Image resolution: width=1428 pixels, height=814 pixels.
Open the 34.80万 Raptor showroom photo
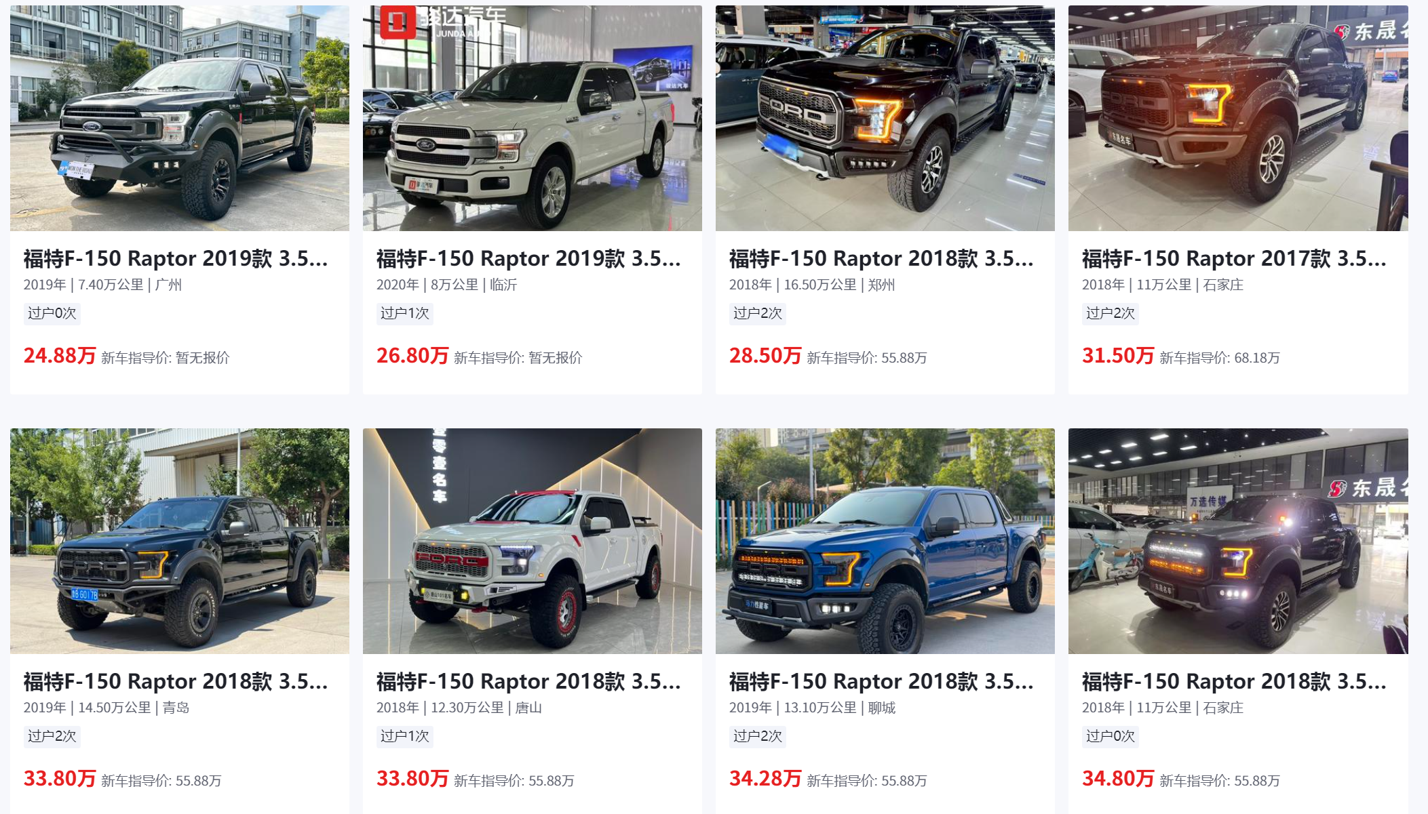[1238, 541]
